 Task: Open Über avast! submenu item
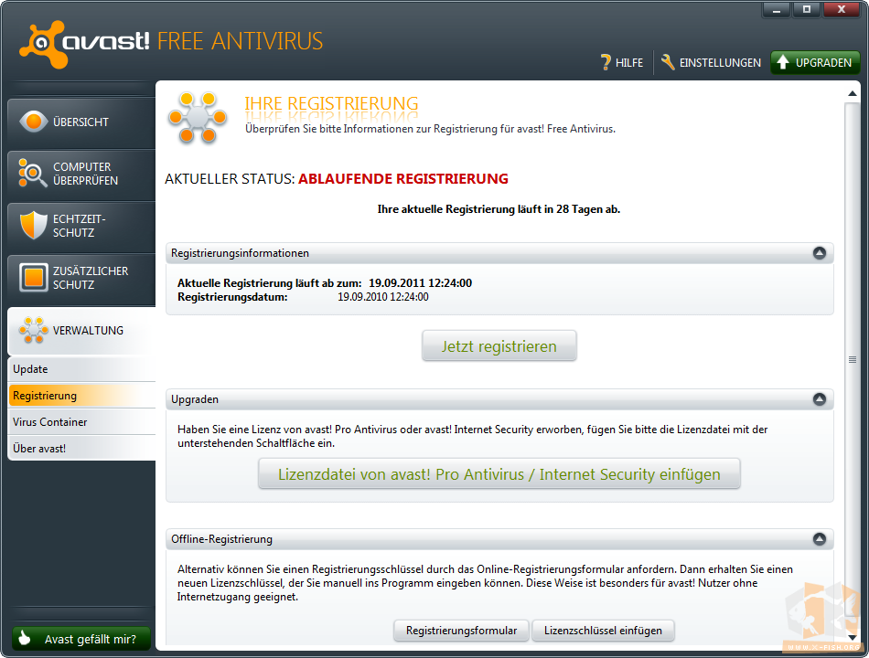pos(81,448)
